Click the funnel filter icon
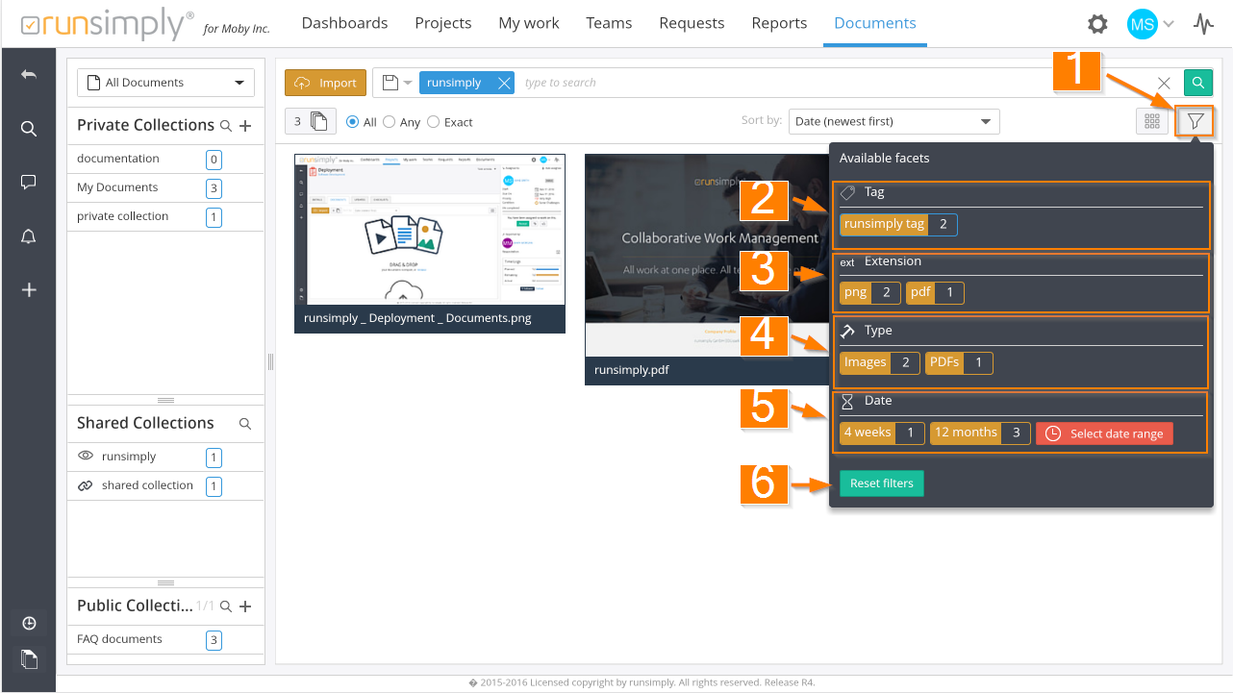 click(x=1195, y=121)
